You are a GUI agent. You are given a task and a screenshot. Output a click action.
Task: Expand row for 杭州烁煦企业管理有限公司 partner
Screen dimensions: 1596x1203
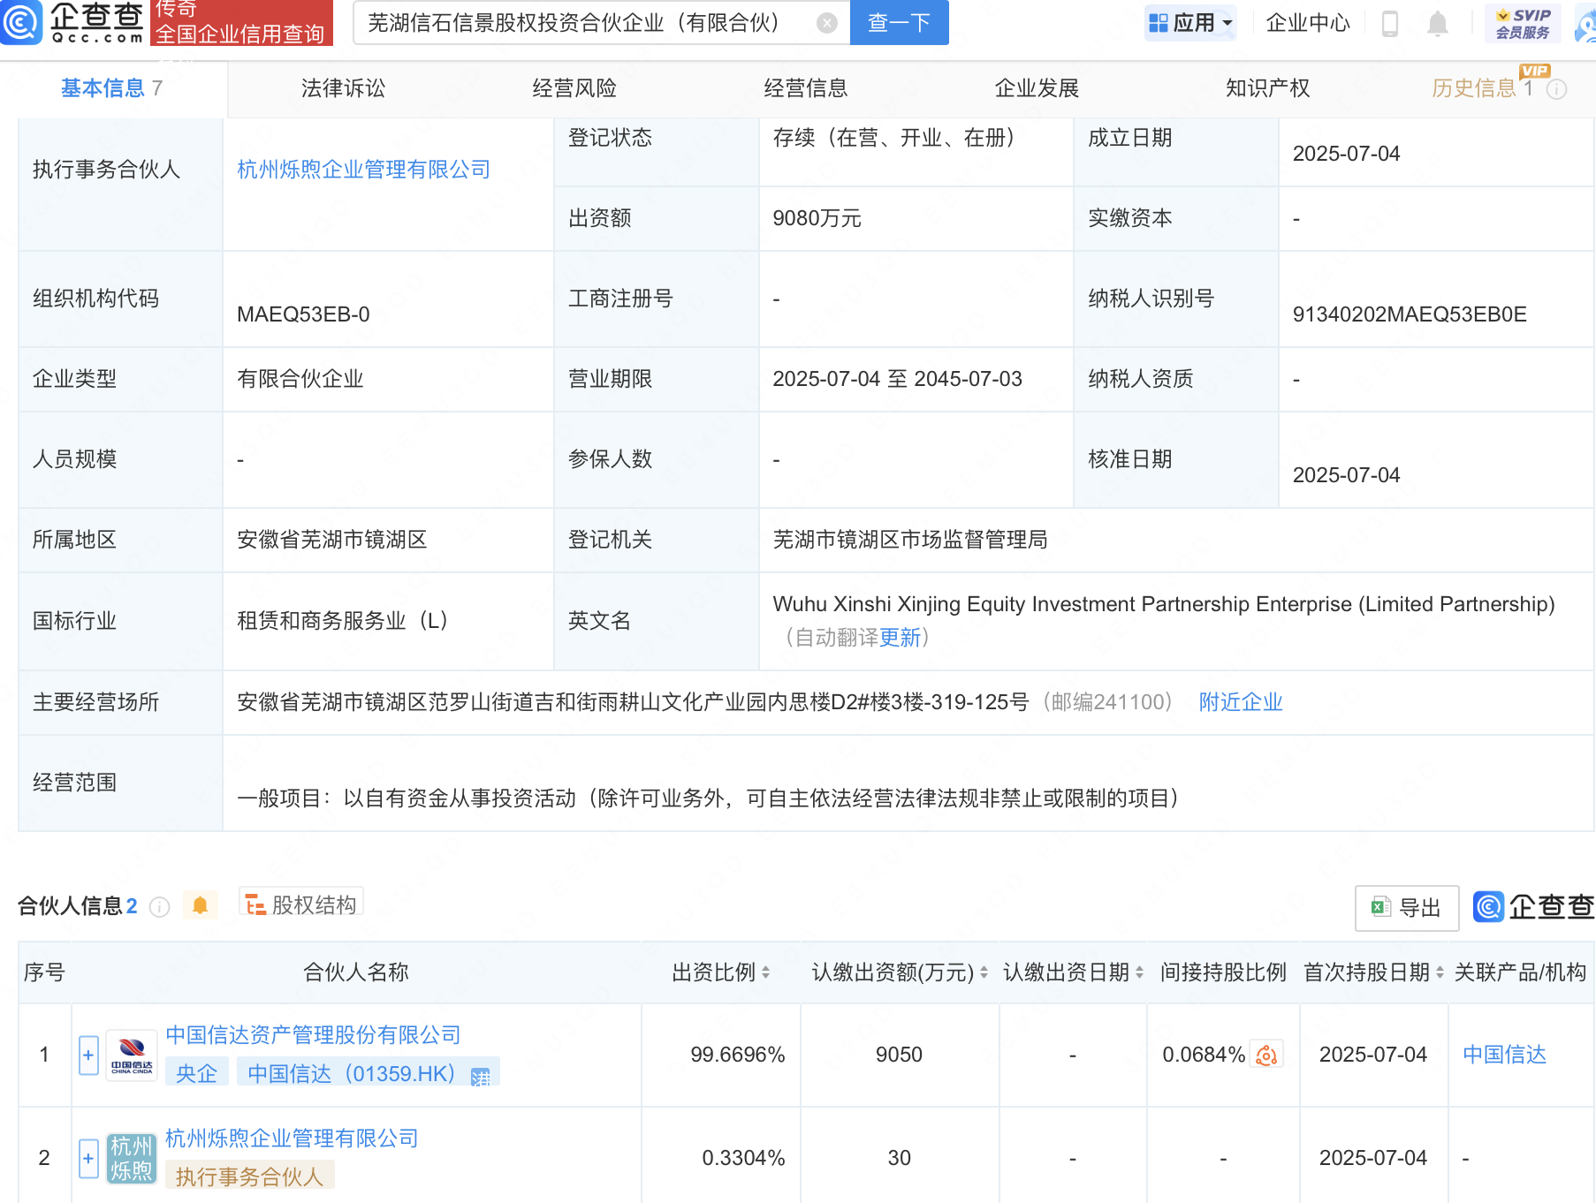click(88, 1158)
